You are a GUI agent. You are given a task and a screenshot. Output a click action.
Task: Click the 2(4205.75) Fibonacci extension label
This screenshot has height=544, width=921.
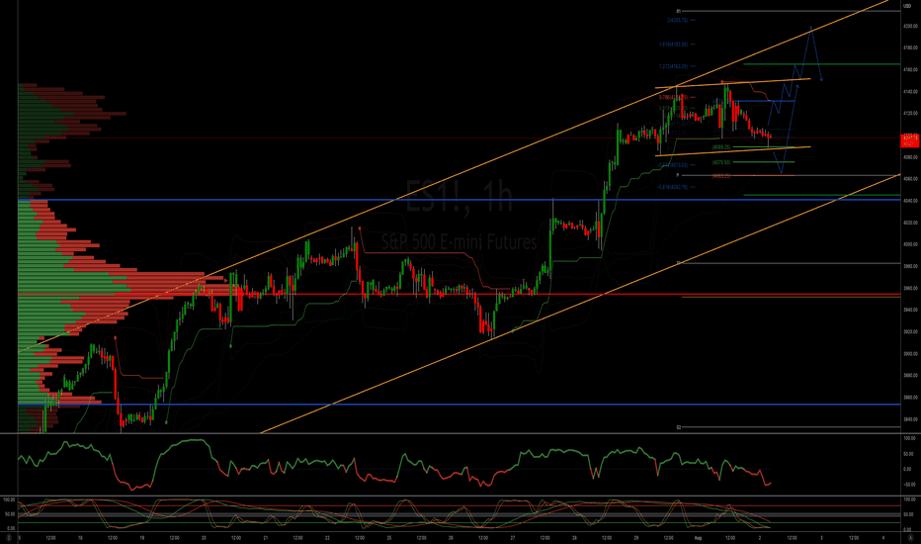[x=677, y=20]
